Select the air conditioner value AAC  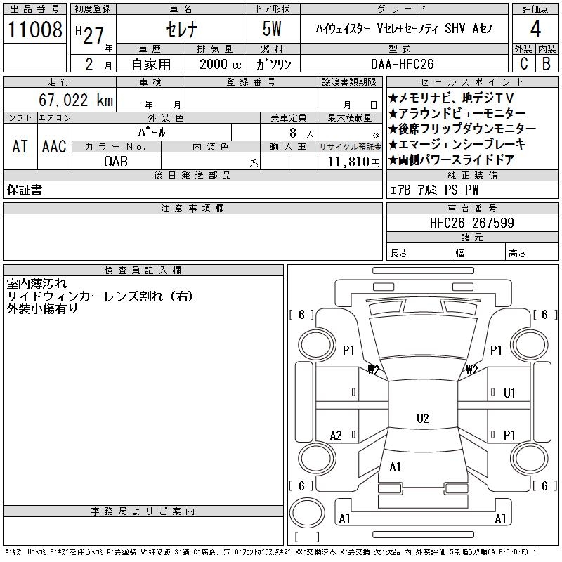click(55, 147)
